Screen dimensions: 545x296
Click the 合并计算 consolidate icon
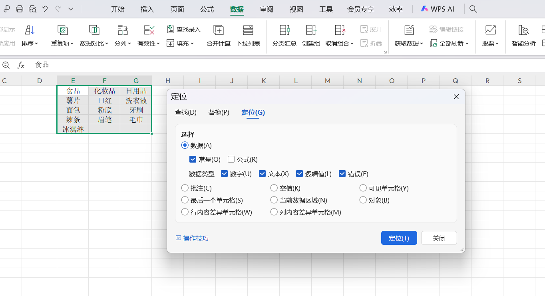pos(218,30)
